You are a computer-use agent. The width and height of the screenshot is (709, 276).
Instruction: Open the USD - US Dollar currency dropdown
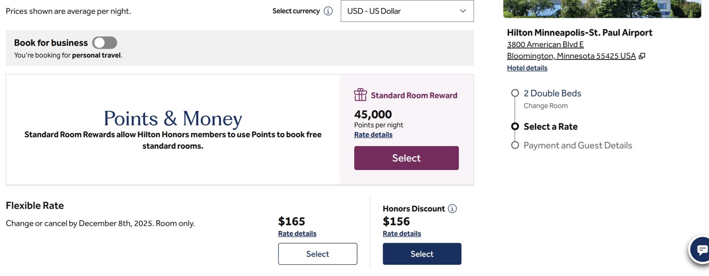[407, 11]
